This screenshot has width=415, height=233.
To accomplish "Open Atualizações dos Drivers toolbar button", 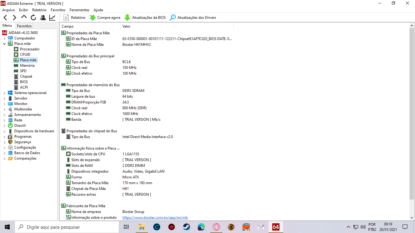I will [x=193, y=18].
